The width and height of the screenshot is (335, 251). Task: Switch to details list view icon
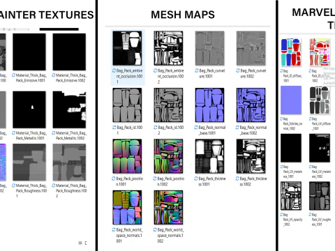tap(80, 243)
